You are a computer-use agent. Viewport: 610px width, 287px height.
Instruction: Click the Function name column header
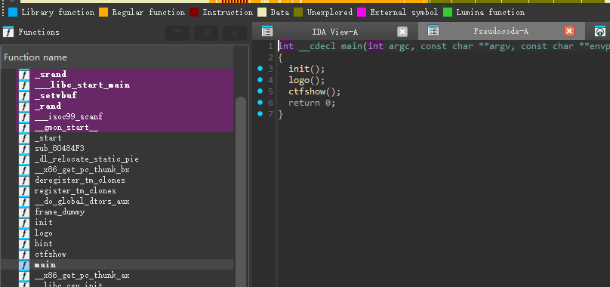[x=118, y=57]
